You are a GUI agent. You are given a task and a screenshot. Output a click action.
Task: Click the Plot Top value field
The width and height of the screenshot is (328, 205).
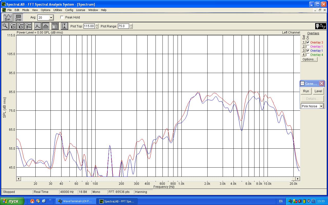click(x=89, y=26)
